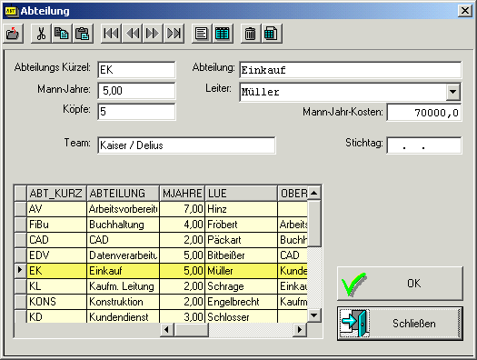
Task: Click the scissors Cut icon
Action: (41, 34)
